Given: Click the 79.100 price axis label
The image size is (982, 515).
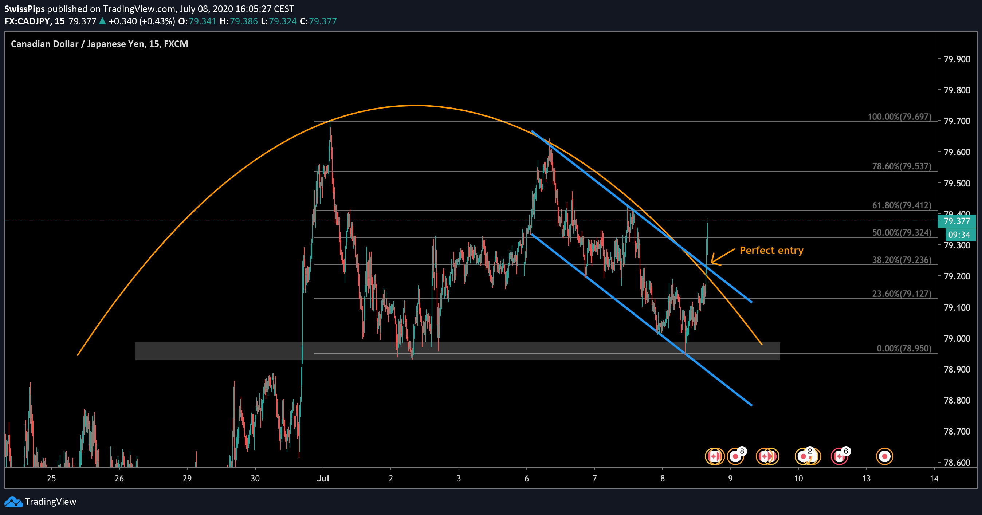Looking at the screenshot, I should point(957,307).
